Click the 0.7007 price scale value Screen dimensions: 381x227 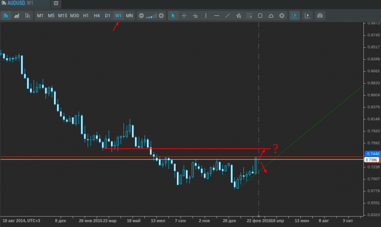[374, 179]
